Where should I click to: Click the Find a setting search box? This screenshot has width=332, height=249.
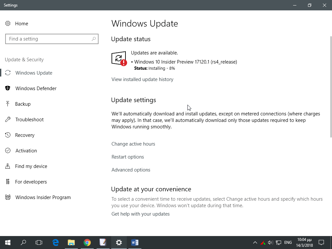pos(52,39)
